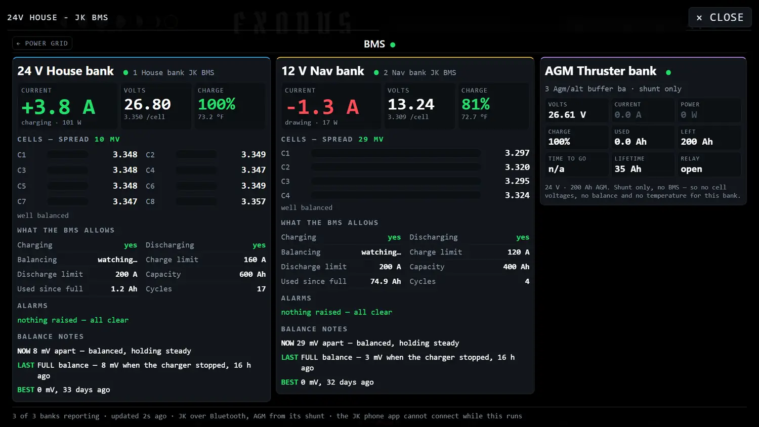Click the -1.3 A current reading
The height and width of the screenshot is (427, 759).
coord(322,107)
